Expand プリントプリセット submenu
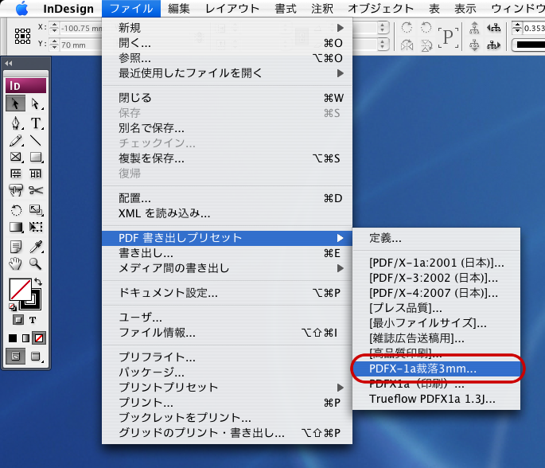The width and height of the screenshot is (545, 468). click(227, 387)
